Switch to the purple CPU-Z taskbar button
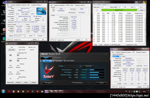 point(46,92)
